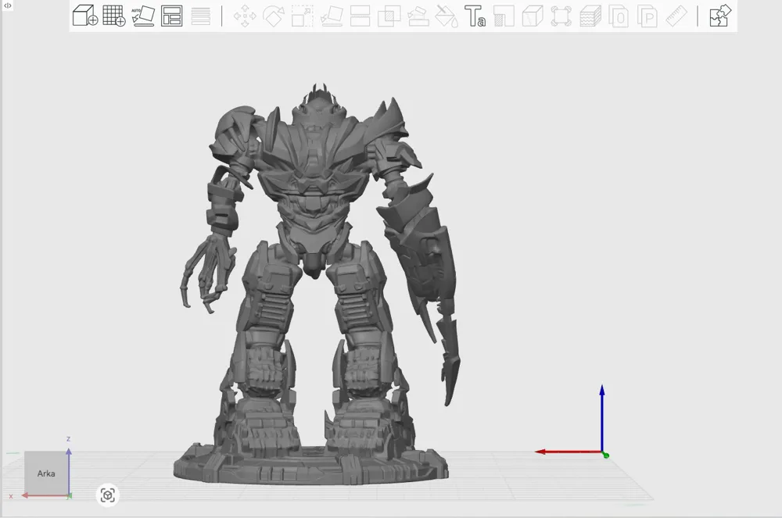The width and height of the screenshot is (782, 518).
Task: Open the Assembly view puzzle icon
Action: 720,16
